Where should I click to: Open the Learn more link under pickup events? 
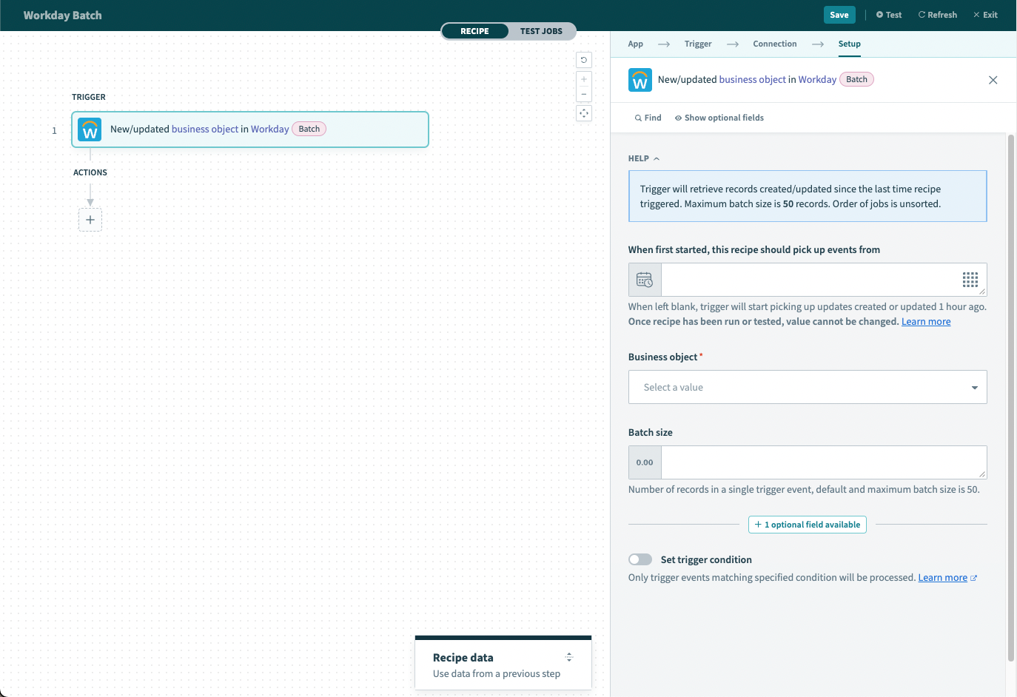coord(925,321)
